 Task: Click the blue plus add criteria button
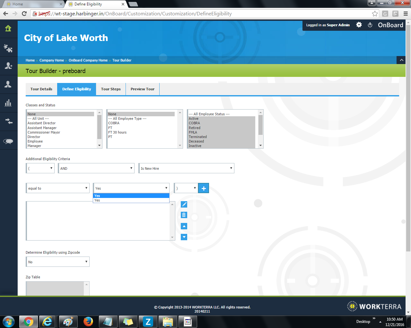[204, 188]
